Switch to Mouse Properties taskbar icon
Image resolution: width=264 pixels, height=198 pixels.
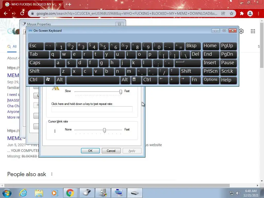tap(87, 193)
